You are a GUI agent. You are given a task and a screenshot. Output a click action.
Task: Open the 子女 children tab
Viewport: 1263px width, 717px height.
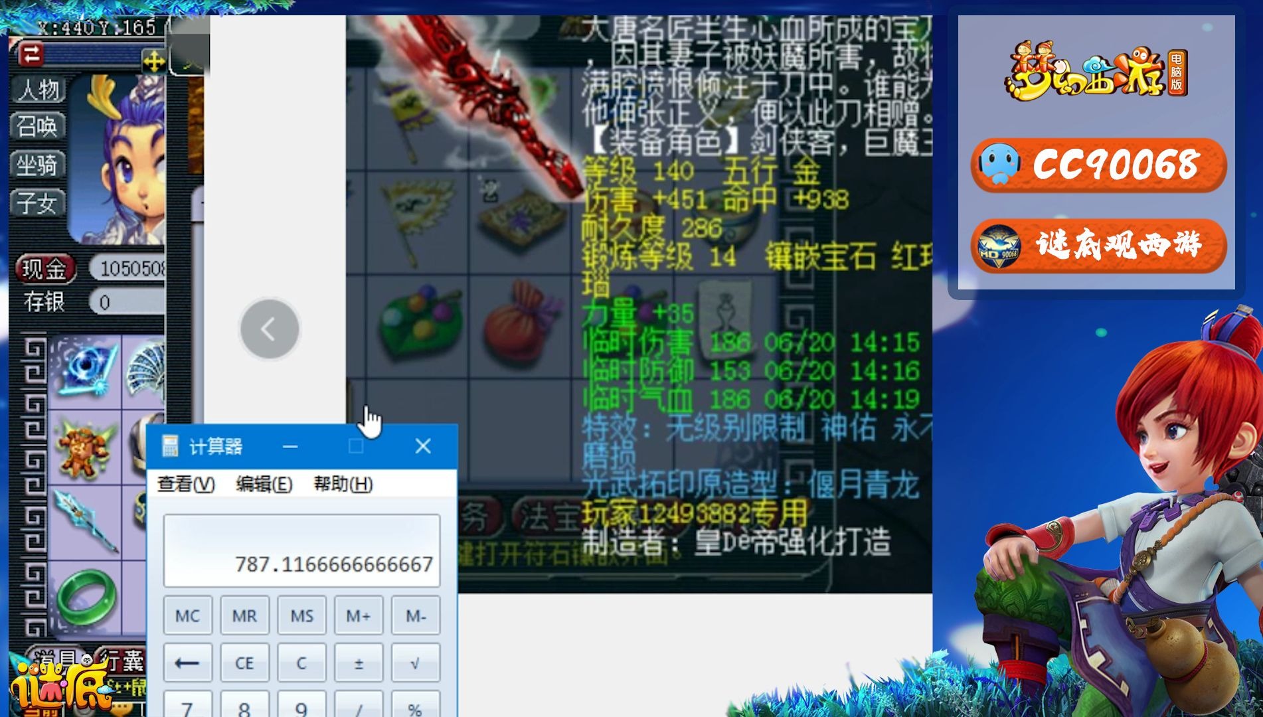tap(39, 203)
